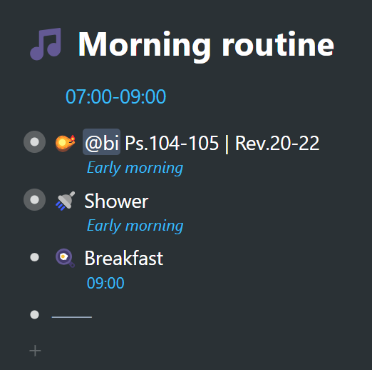The height and width of the screenshot is (370, 372).
Task: Click the 09:00 time under Breakfast
Action: coord(105,283)
